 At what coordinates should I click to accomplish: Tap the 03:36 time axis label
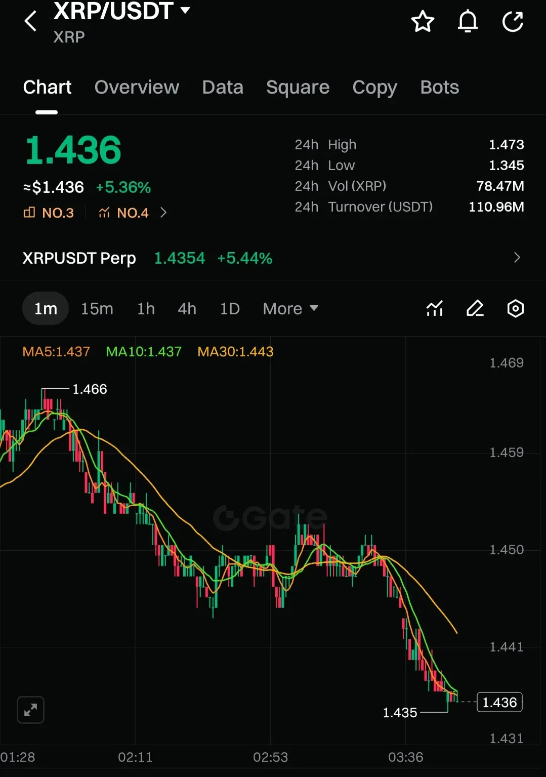click(x=405, y=757)
